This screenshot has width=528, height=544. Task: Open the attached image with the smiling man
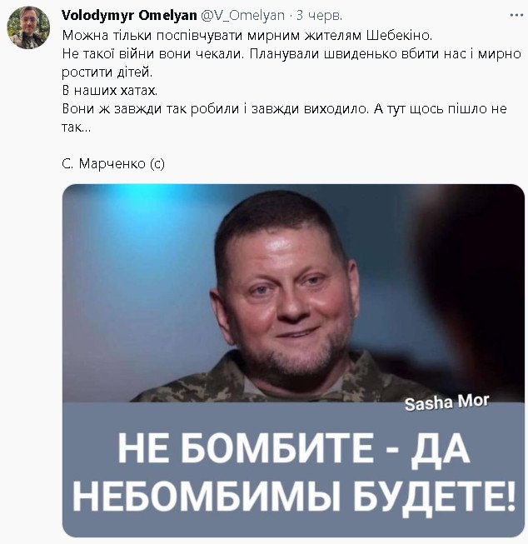(293, 361)
